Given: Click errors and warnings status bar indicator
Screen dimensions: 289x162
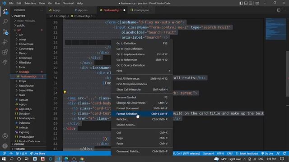Looking at the screenshot, I should tap(21, 153).
